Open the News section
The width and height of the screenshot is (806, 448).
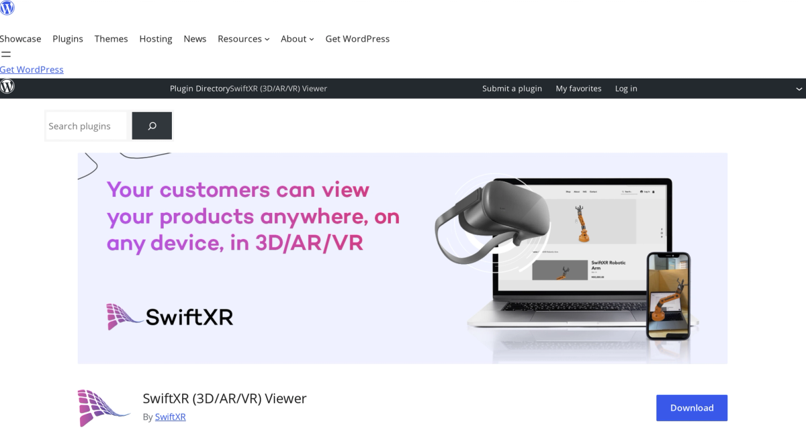[195, 39]
